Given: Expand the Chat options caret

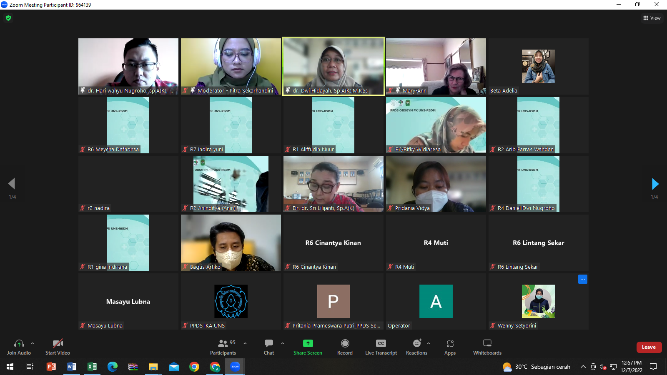Looking at the screenshot, I should [283, 343].
